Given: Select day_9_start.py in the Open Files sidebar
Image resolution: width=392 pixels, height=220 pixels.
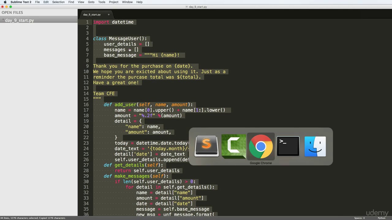Looking at the screenshot, I should [x=19, y=20].
